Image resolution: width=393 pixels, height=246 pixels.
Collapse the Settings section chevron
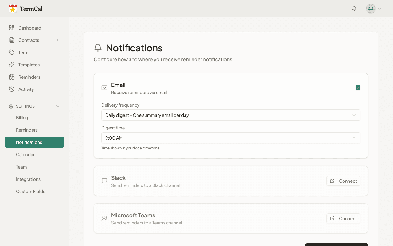tap(58, 106)
